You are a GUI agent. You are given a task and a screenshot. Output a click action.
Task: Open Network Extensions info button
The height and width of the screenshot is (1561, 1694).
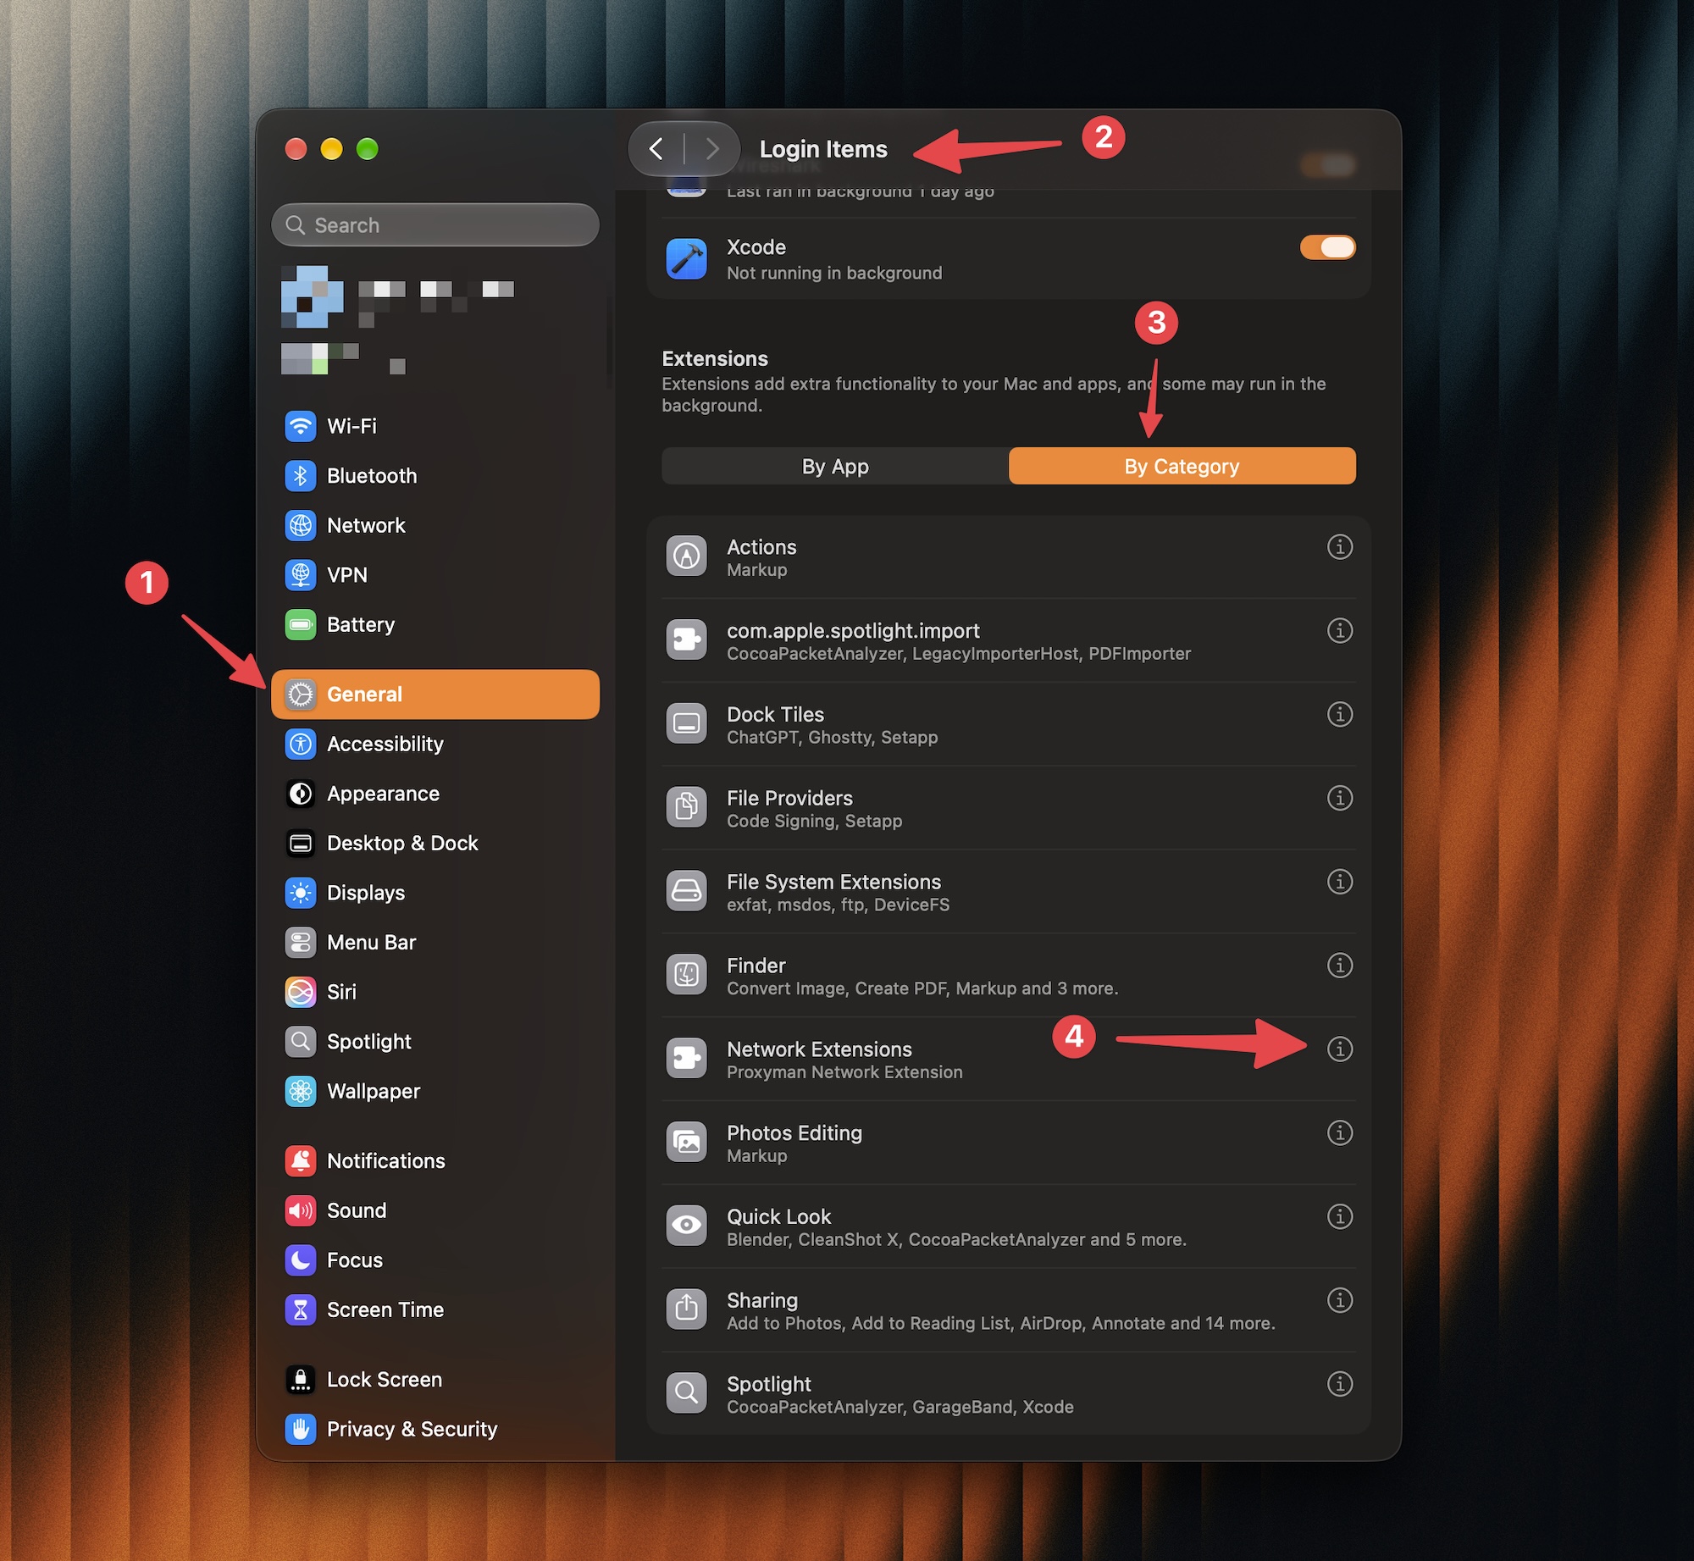click(x=1339, y=1049)
